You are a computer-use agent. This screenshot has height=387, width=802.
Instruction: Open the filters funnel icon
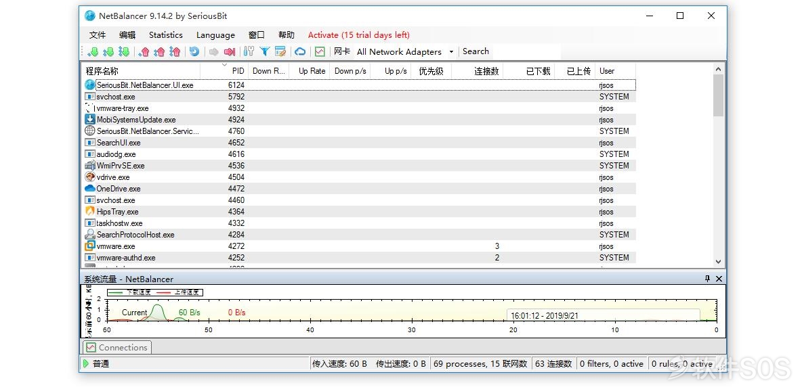264,51
